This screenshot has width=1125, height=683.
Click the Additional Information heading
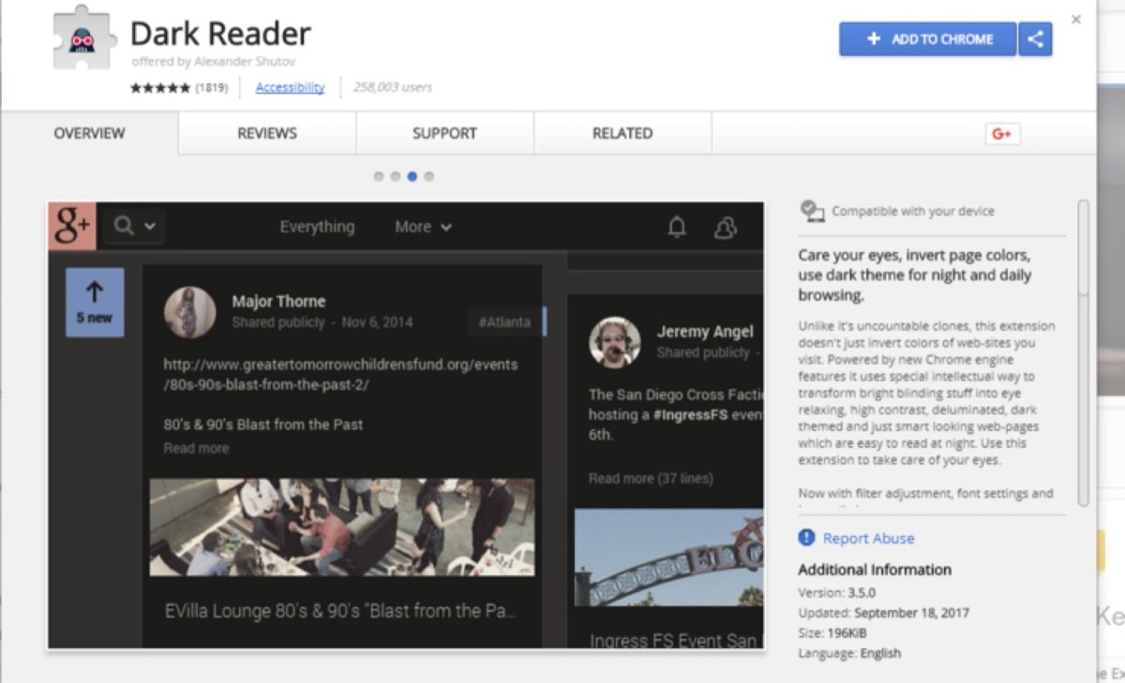click(875, 570)
